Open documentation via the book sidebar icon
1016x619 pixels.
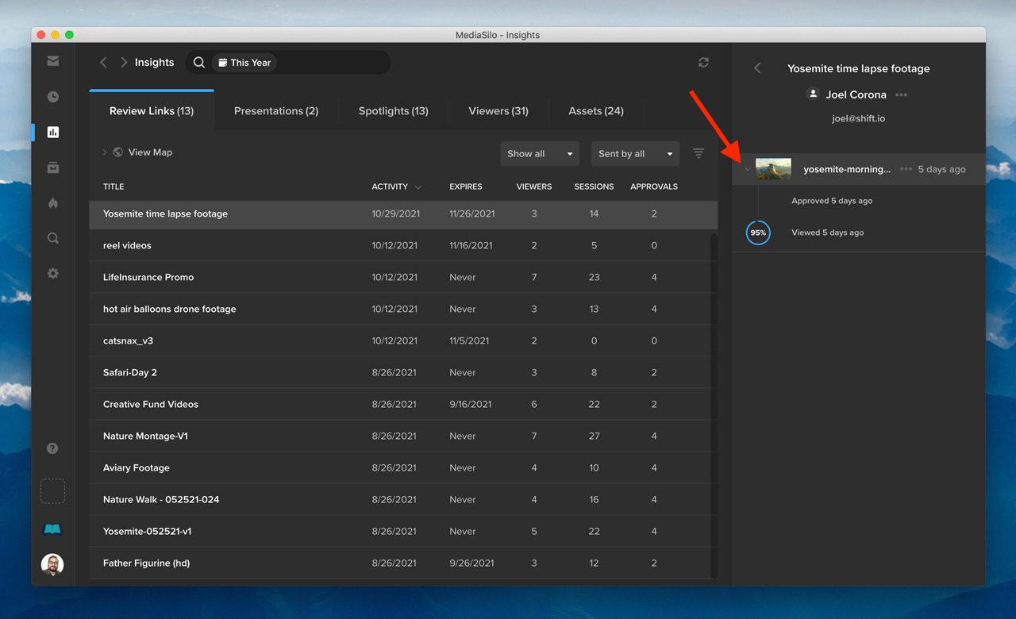tap(52, 529)
